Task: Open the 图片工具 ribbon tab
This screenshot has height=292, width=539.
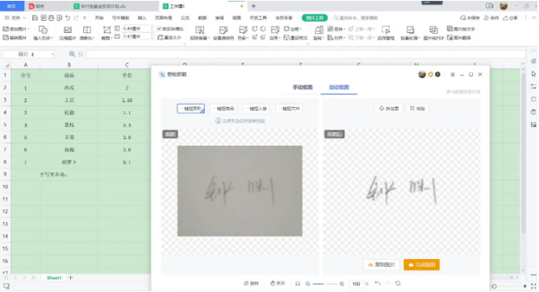Action: (x=315, y=18)
